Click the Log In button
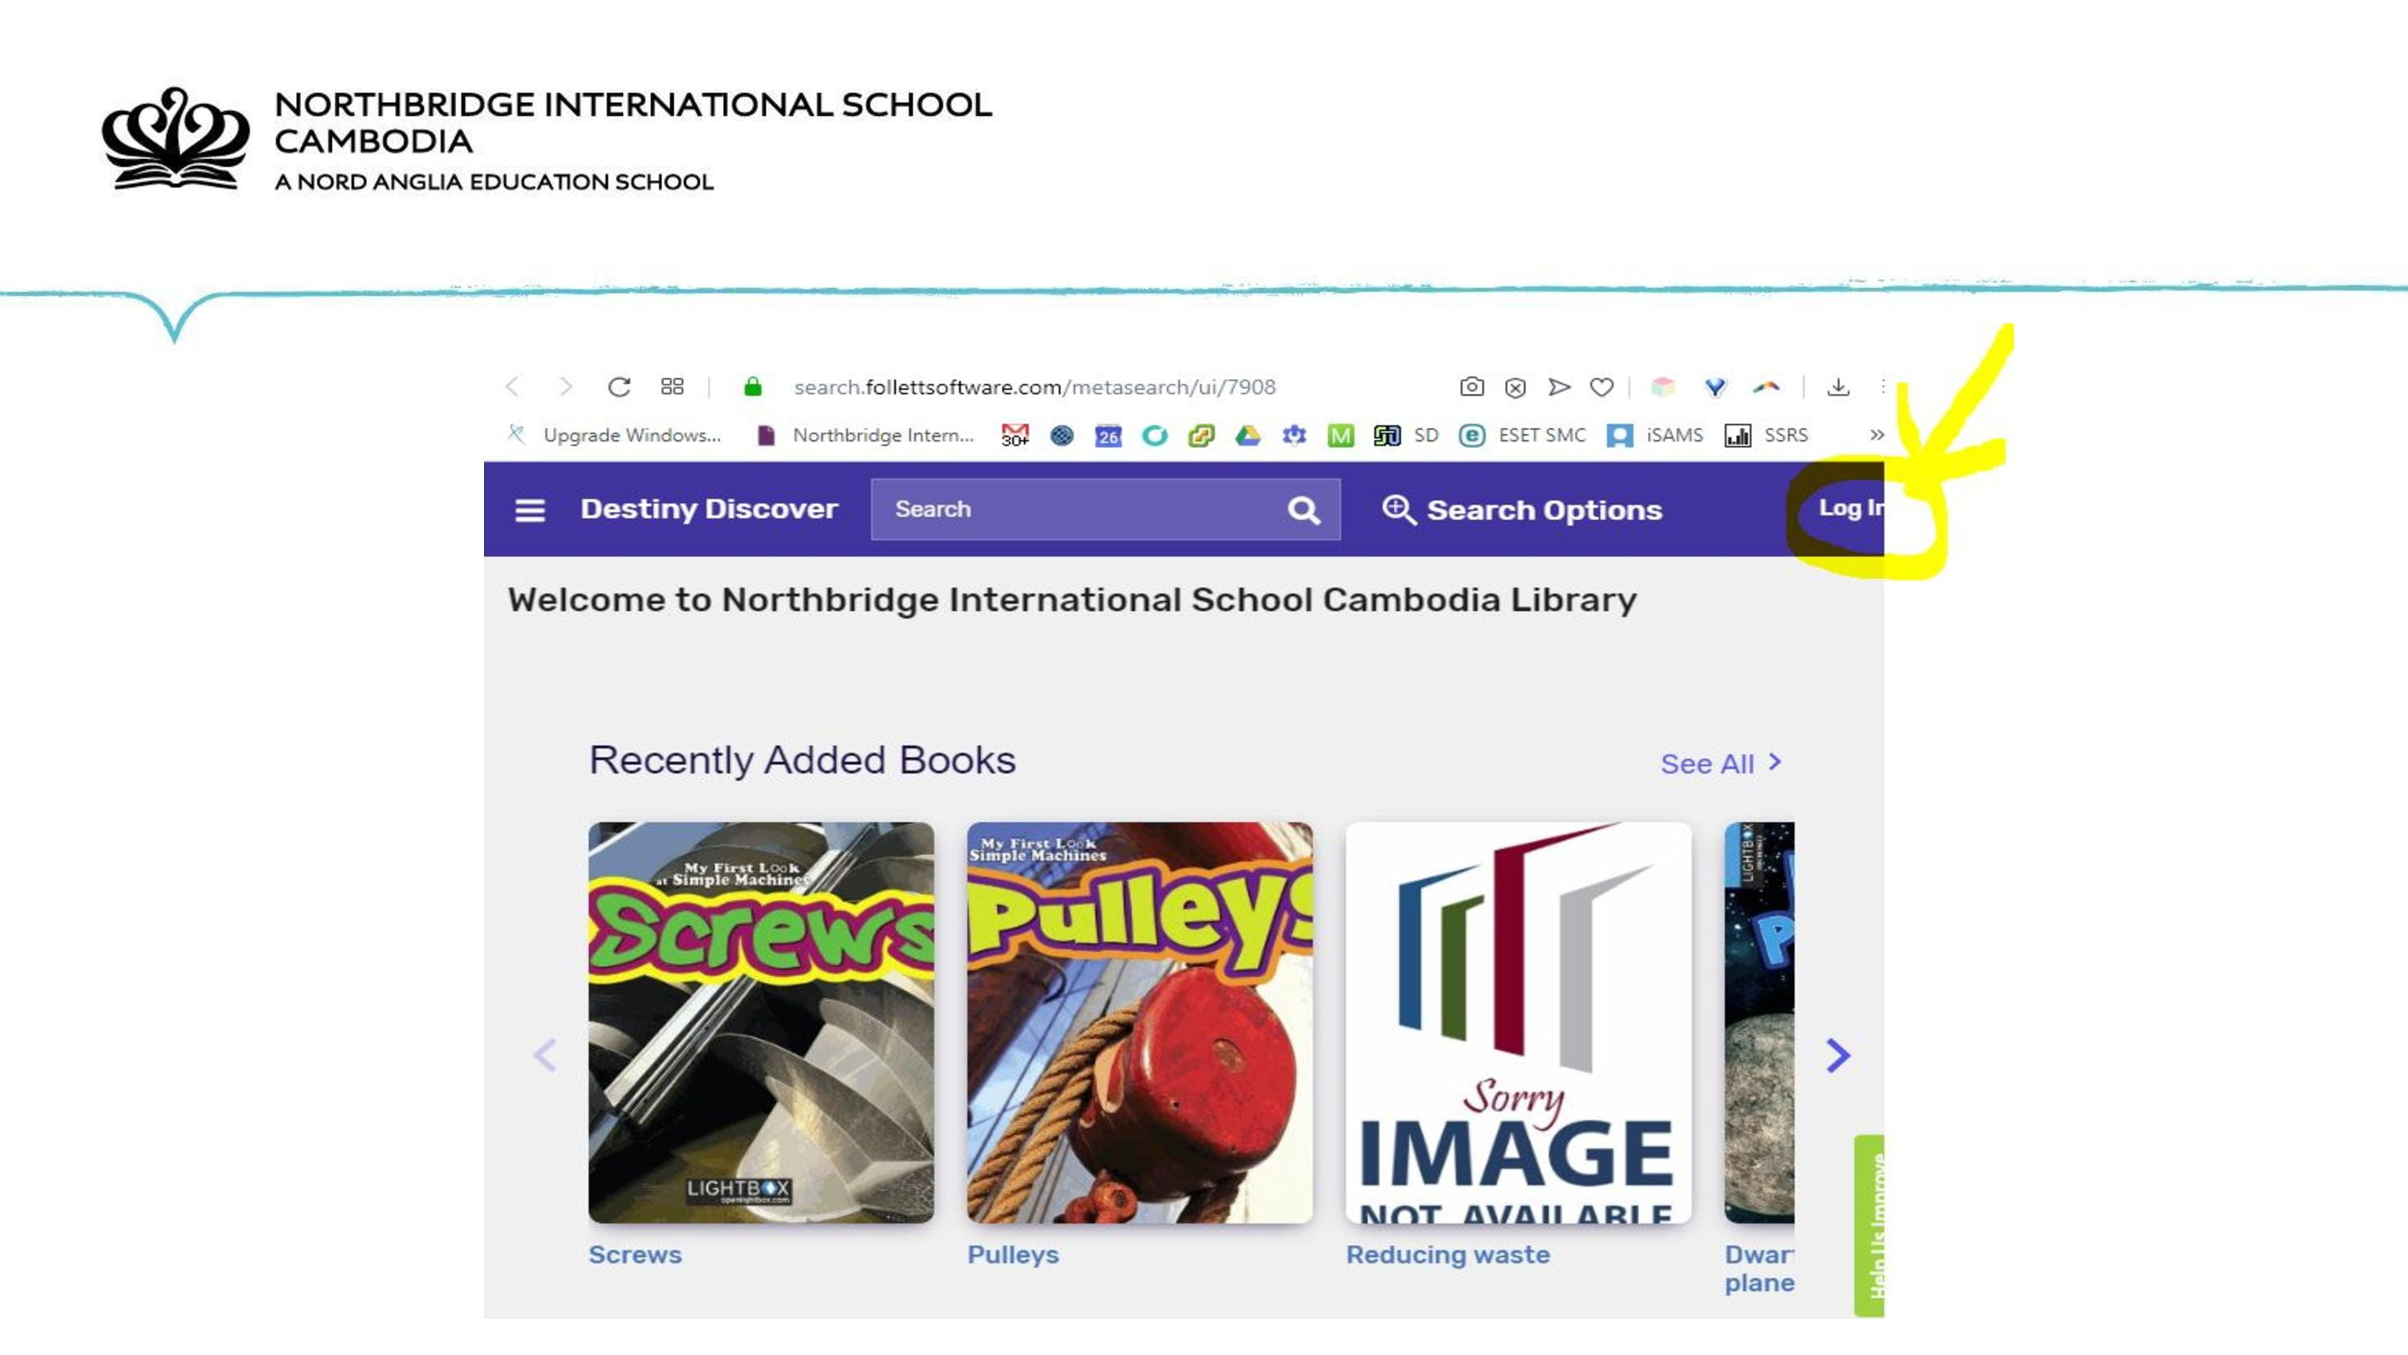 1851,508
